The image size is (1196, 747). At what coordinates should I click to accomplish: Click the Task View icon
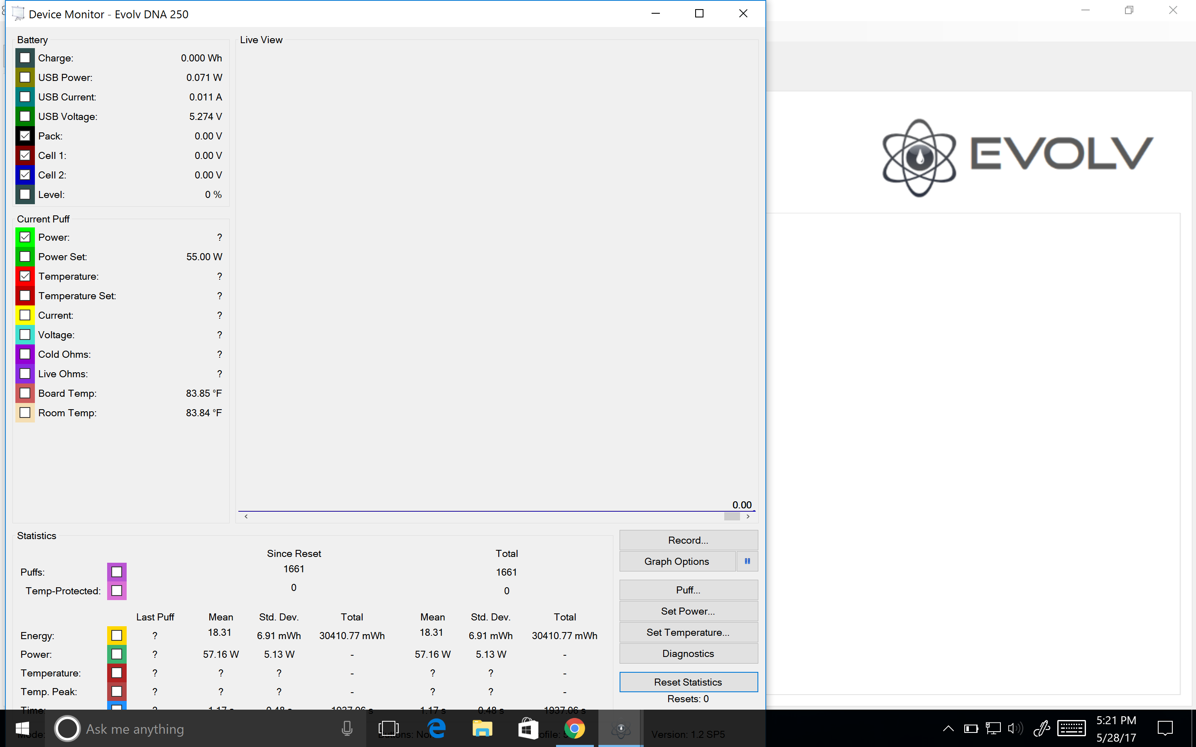(388, 728)
